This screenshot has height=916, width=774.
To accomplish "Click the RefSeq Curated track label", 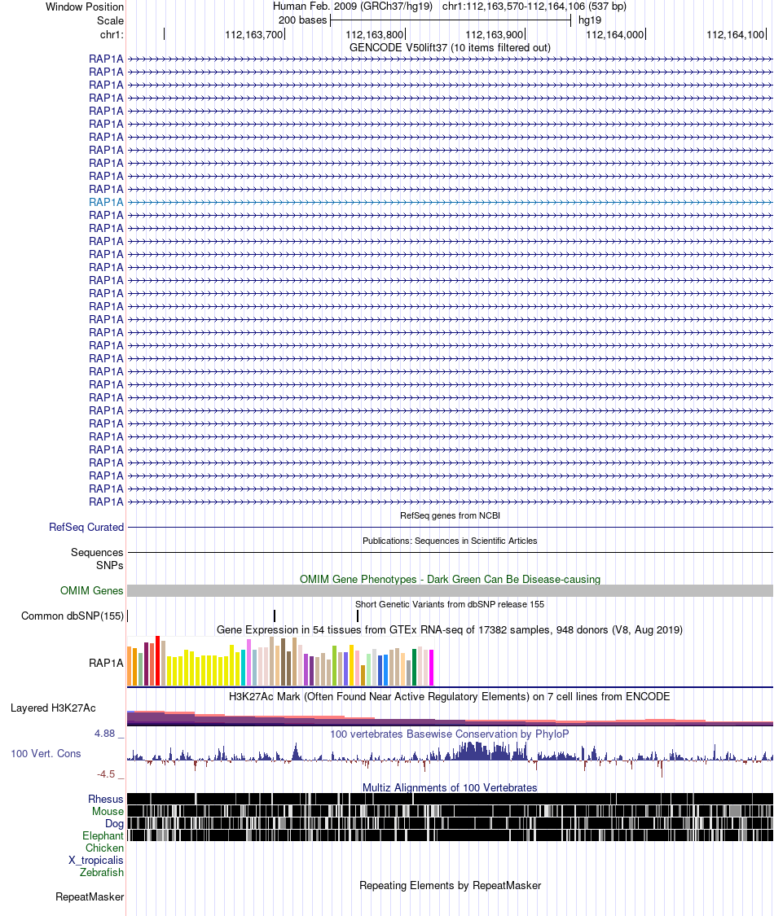I will click(86, 527).
